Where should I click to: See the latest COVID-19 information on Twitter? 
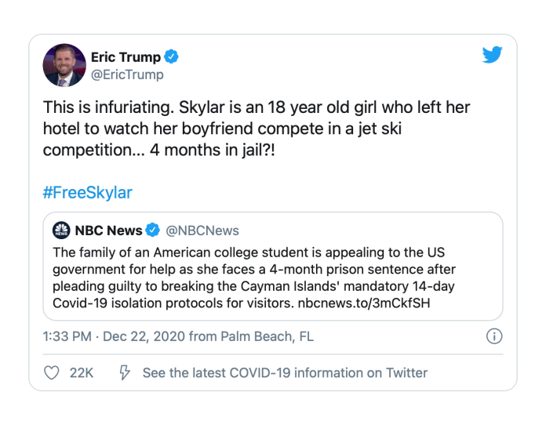(x=285, y=372)
